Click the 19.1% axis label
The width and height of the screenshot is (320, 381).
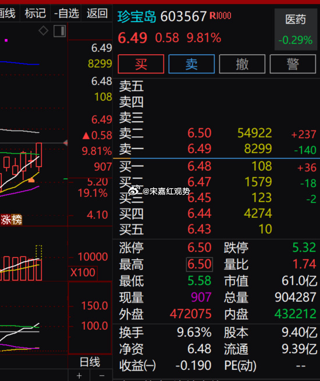point(93,193)
